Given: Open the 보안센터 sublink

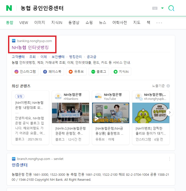Looking at the screenshot, I should 58,57.
